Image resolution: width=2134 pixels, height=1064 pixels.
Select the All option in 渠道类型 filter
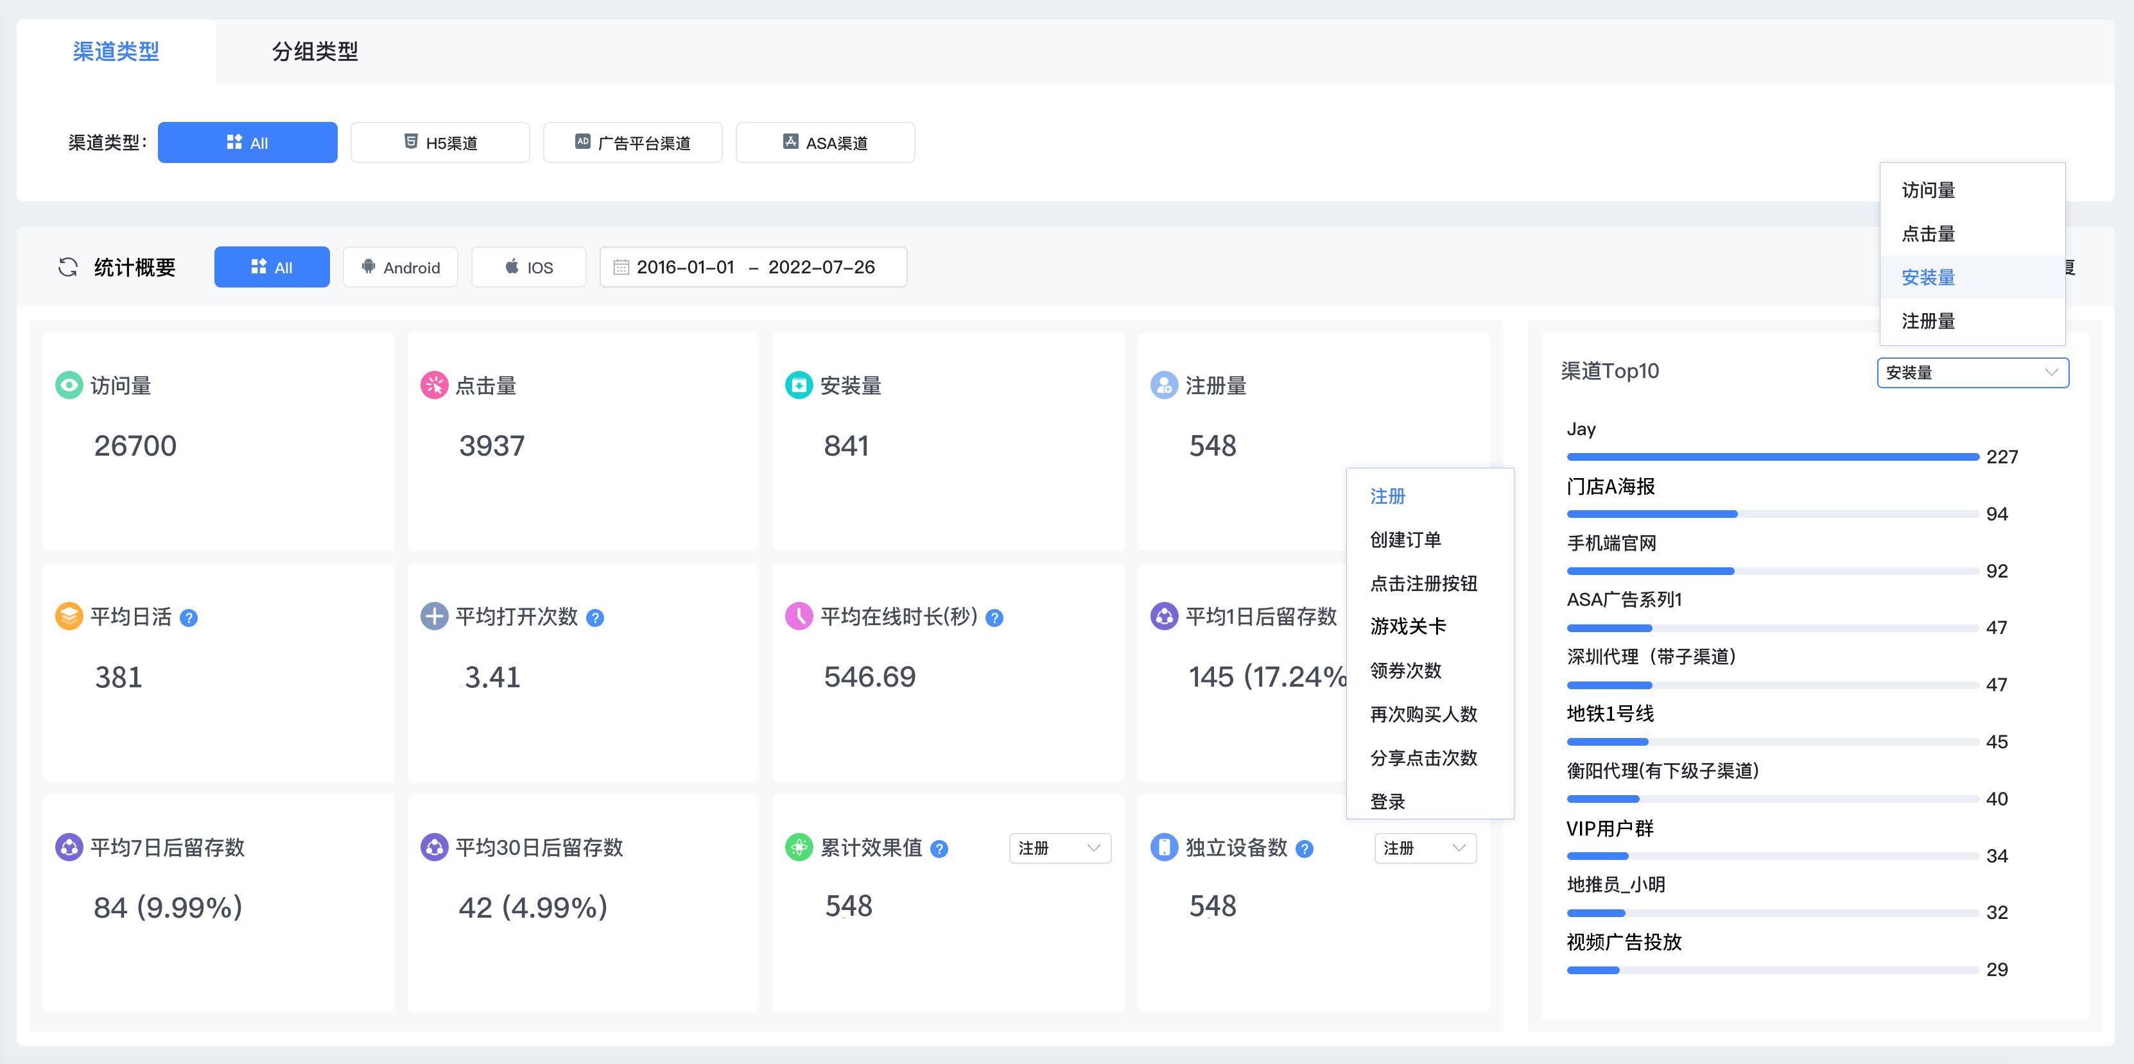247,142
